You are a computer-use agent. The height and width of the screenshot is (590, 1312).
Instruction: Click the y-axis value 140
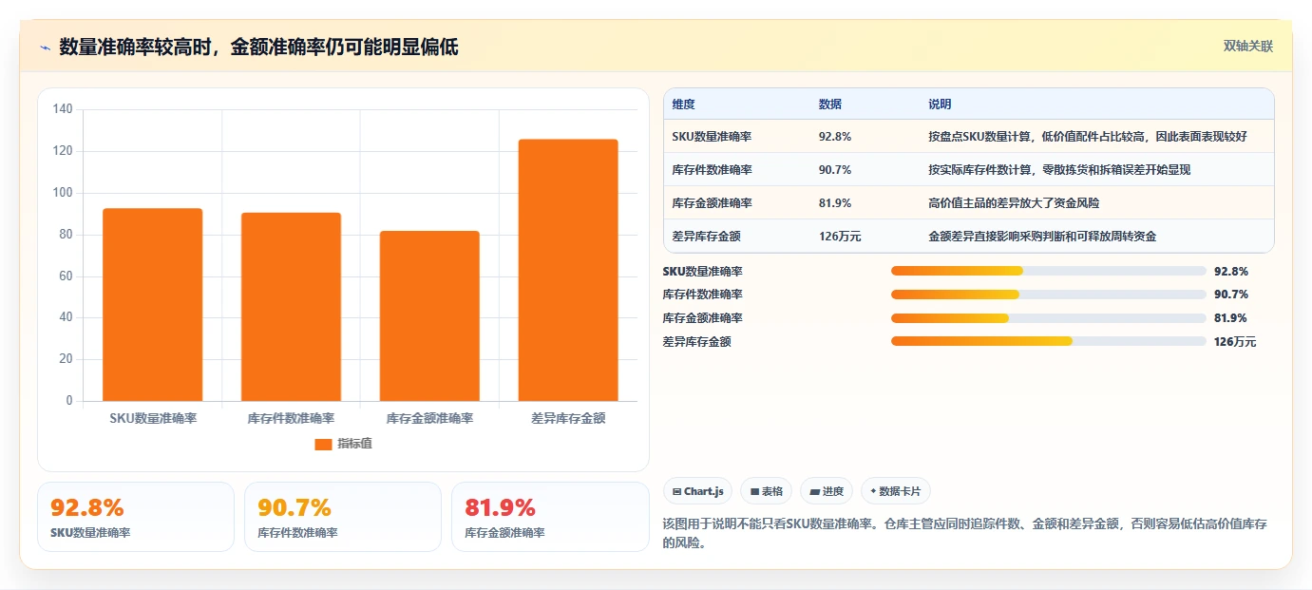point(63,109)
